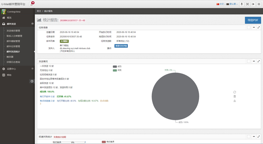Click the green mail list tag in 邮件列表
Viewport: 263px width, 144px height.
[64, 41]
